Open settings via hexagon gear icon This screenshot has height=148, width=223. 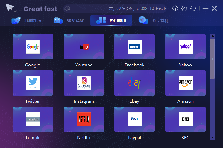click(x=184, y=9)
